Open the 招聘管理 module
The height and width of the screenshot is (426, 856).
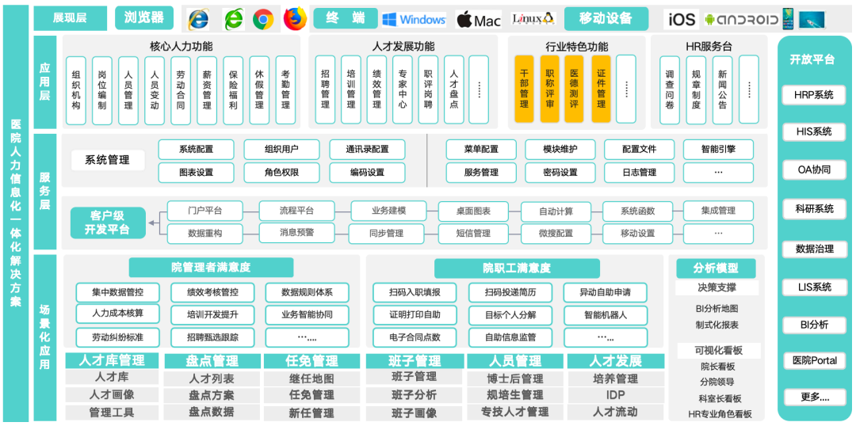coord(325,89)
